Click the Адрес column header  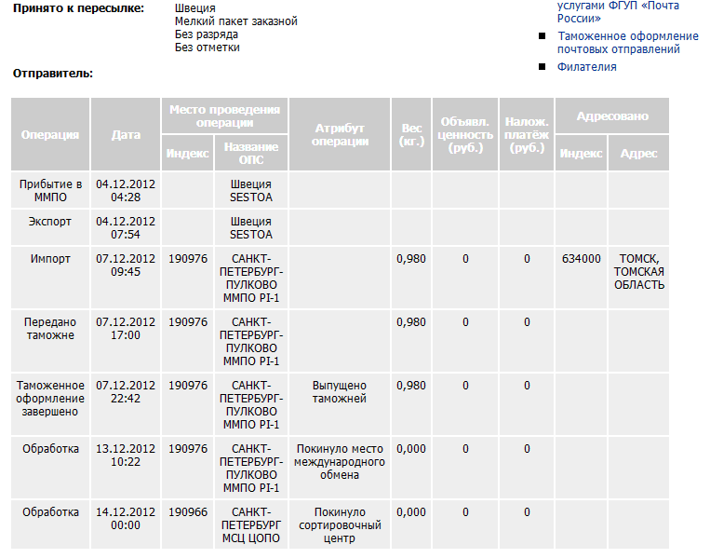coord(638,154)
